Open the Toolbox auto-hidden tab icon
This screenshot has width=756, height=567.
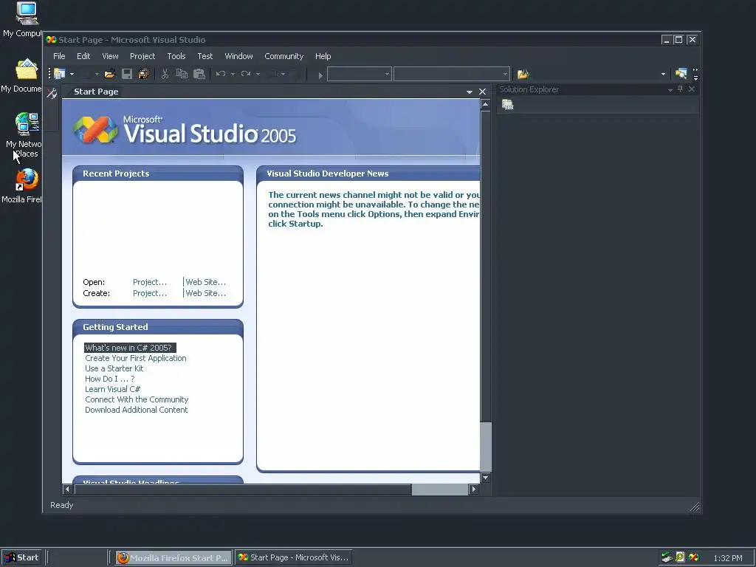[x=52, y=93]
